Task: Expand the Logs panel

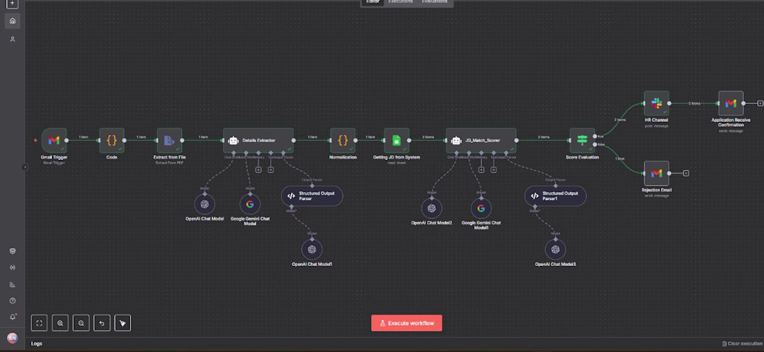Action: pos(37,343)
